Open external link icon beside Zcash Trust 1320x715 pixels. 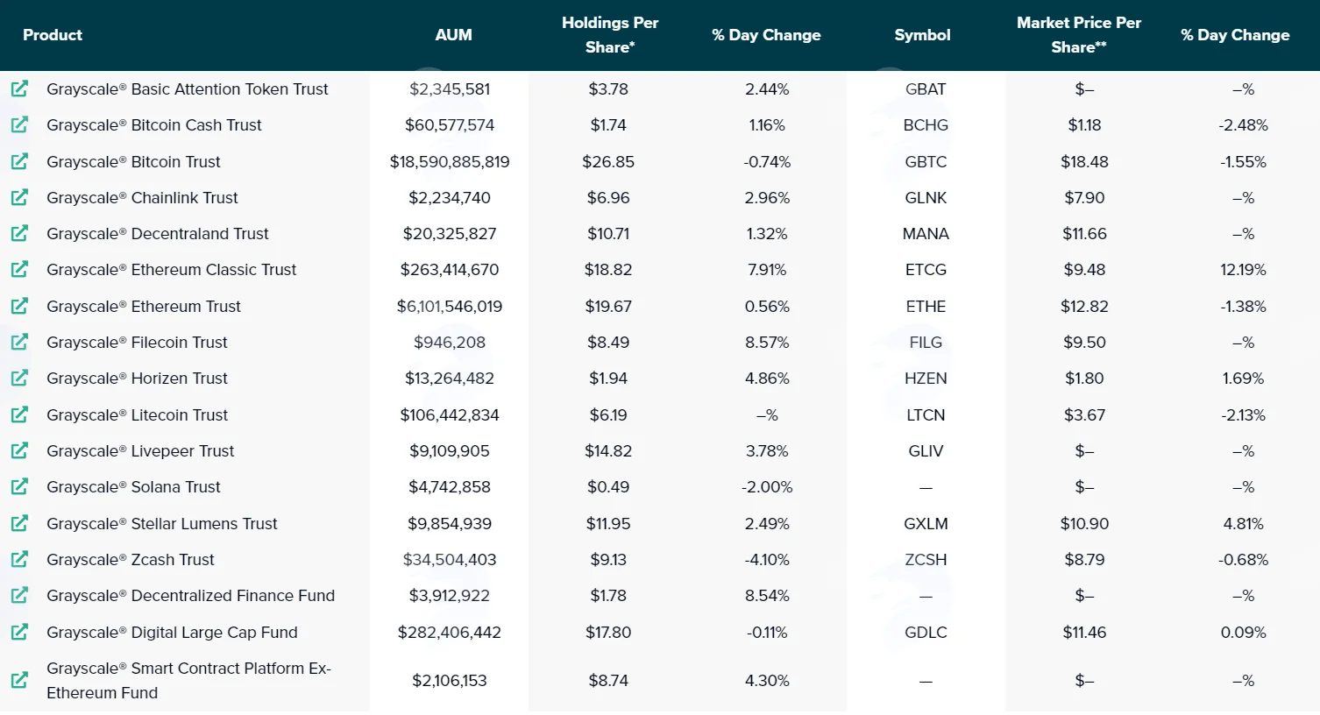[19, 559]
